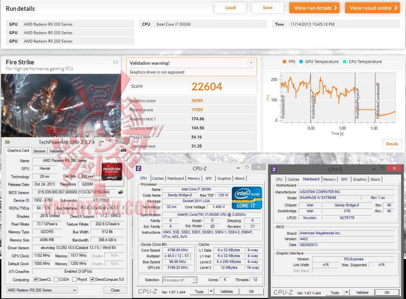Open the Memory tab in the right CPU-Z window

[x=329, y=179]
